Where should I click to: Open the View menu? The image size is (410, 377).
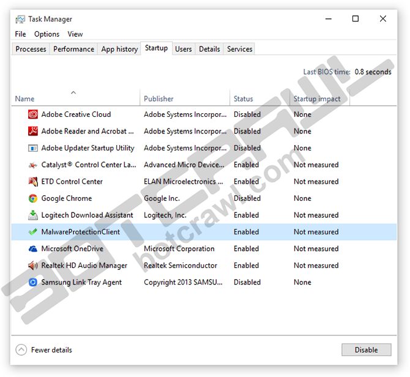click(x=75, y=34)
